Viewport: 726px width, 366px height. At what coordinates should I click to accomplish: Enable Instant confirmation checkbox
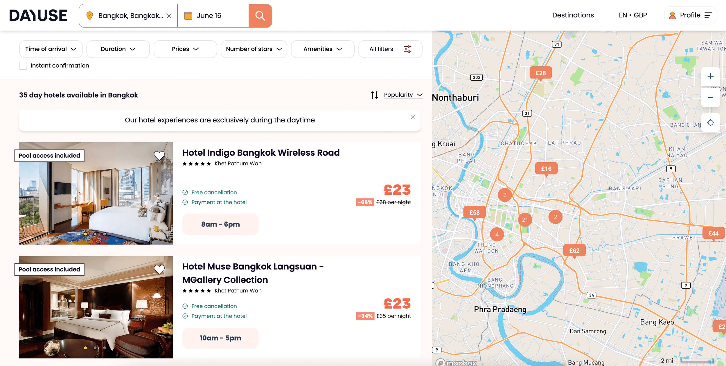point(23,65)
